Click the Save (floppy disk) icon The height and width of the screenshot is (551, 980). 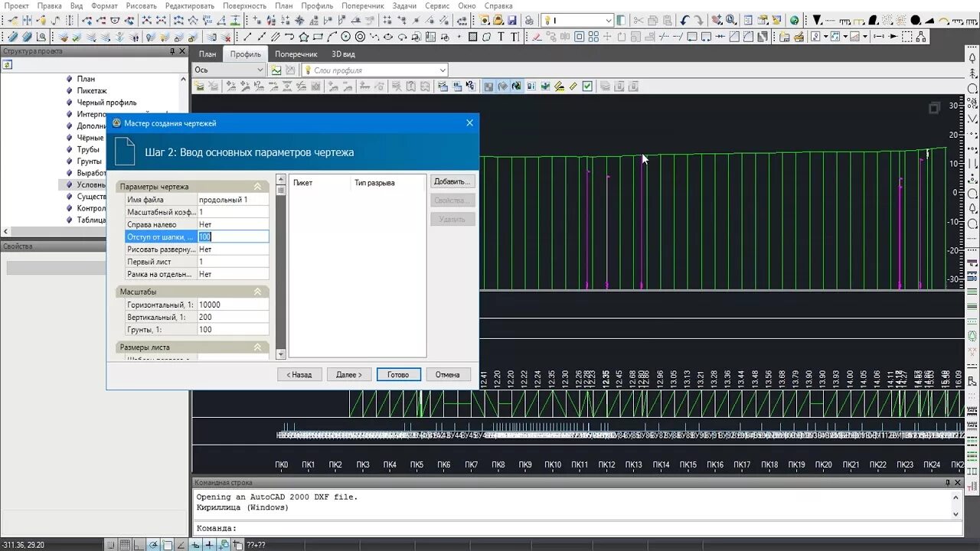click(511, 20)
